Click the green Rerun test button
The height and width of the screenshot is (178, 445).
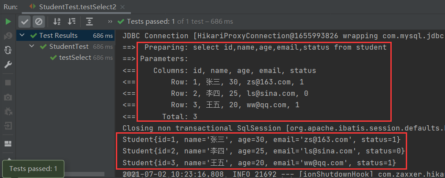coord(8,22)
